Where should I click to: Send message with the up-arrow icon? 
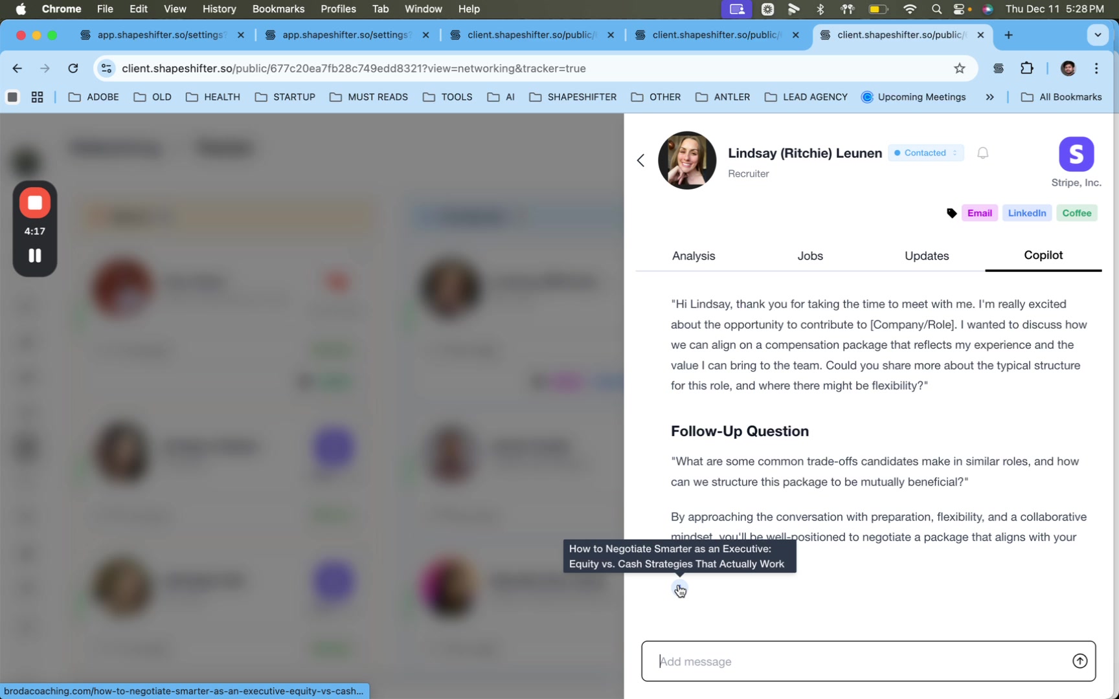pyautogui.click(x=1079, y=661)
